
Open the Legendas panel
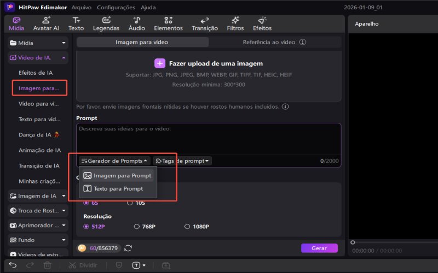coord(106,23)
